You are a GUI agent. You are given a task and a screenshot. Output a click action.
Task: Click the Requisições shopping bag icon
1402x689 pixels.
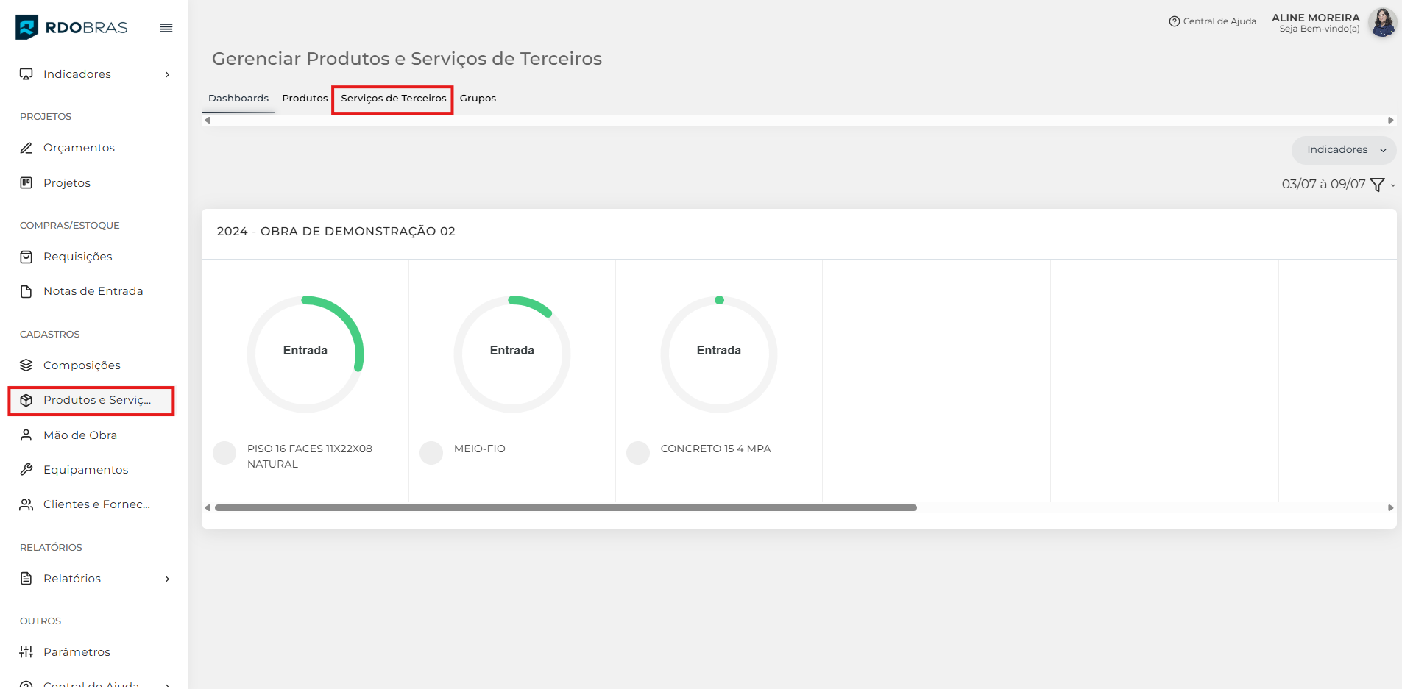coord(26,257)
